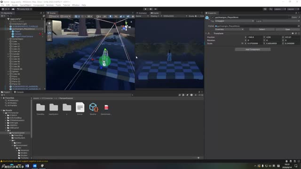Open the Unity VCS dropdown
This screenshot has width=301, height=169.
point(24,9)
